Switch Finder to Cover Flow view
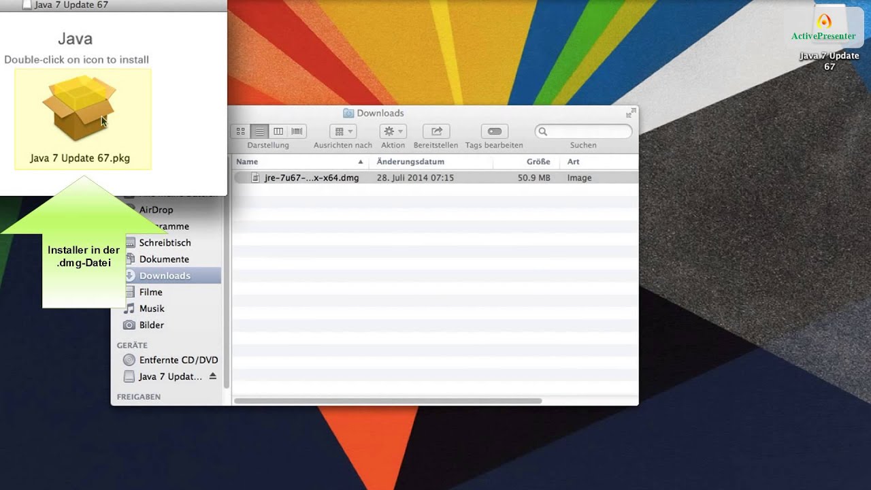871x490 pixels. coord(297,131)
